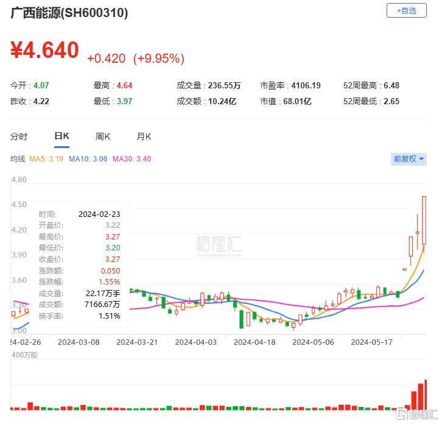Click the stock title 广西能源(SH600310)
This screenshot has width=442, height=424.
69,13
